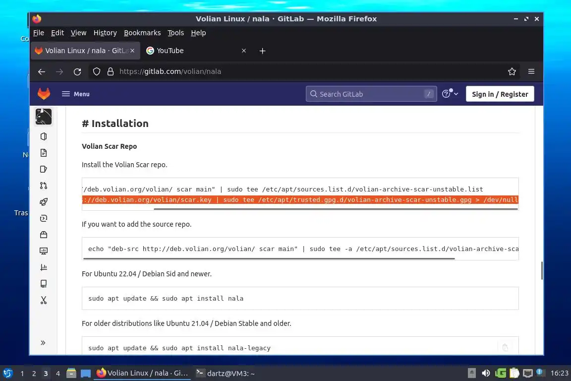Open the File menu
The width and height of the screenshot is (571, 381).
39,33
